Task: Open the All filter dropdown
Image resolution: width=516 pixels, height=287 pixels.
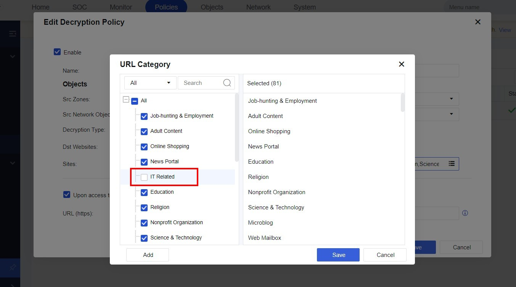Action: (150, 83)
